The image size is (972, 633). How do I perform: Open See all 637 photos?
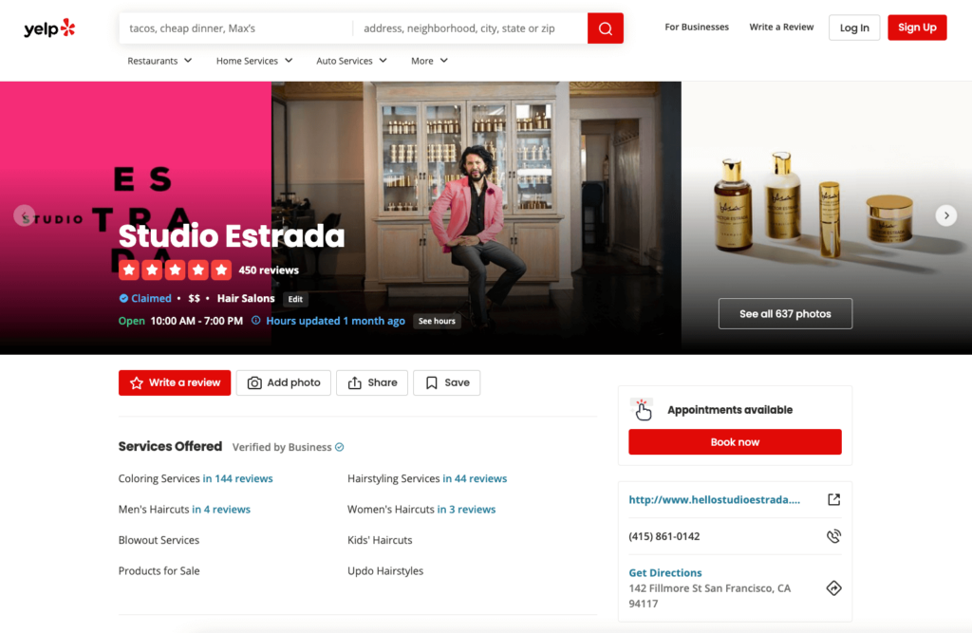point(785,314)
